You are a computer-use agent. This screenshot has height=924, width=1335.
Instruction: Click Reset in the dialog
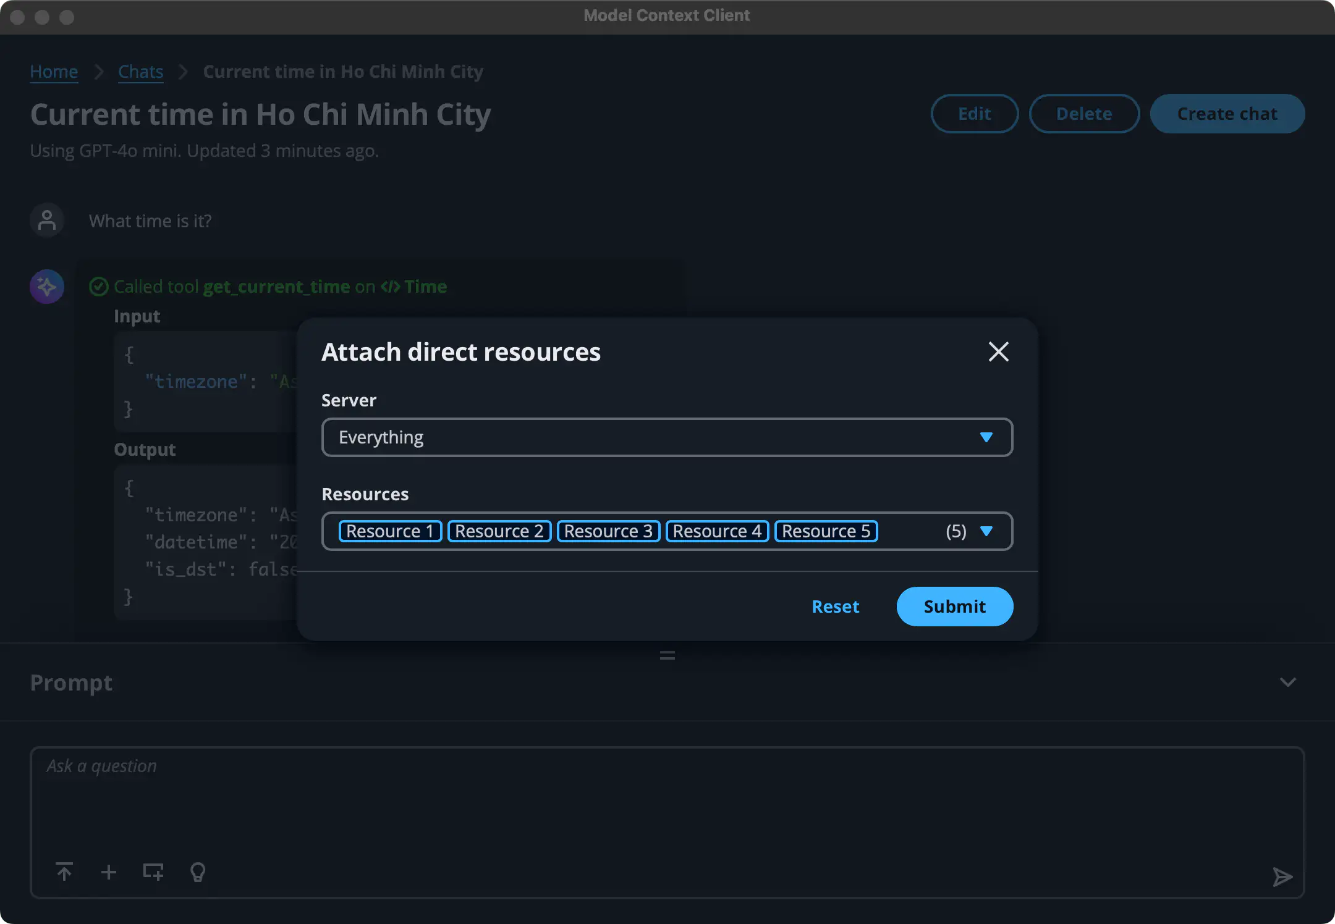(x=835, y=607)
